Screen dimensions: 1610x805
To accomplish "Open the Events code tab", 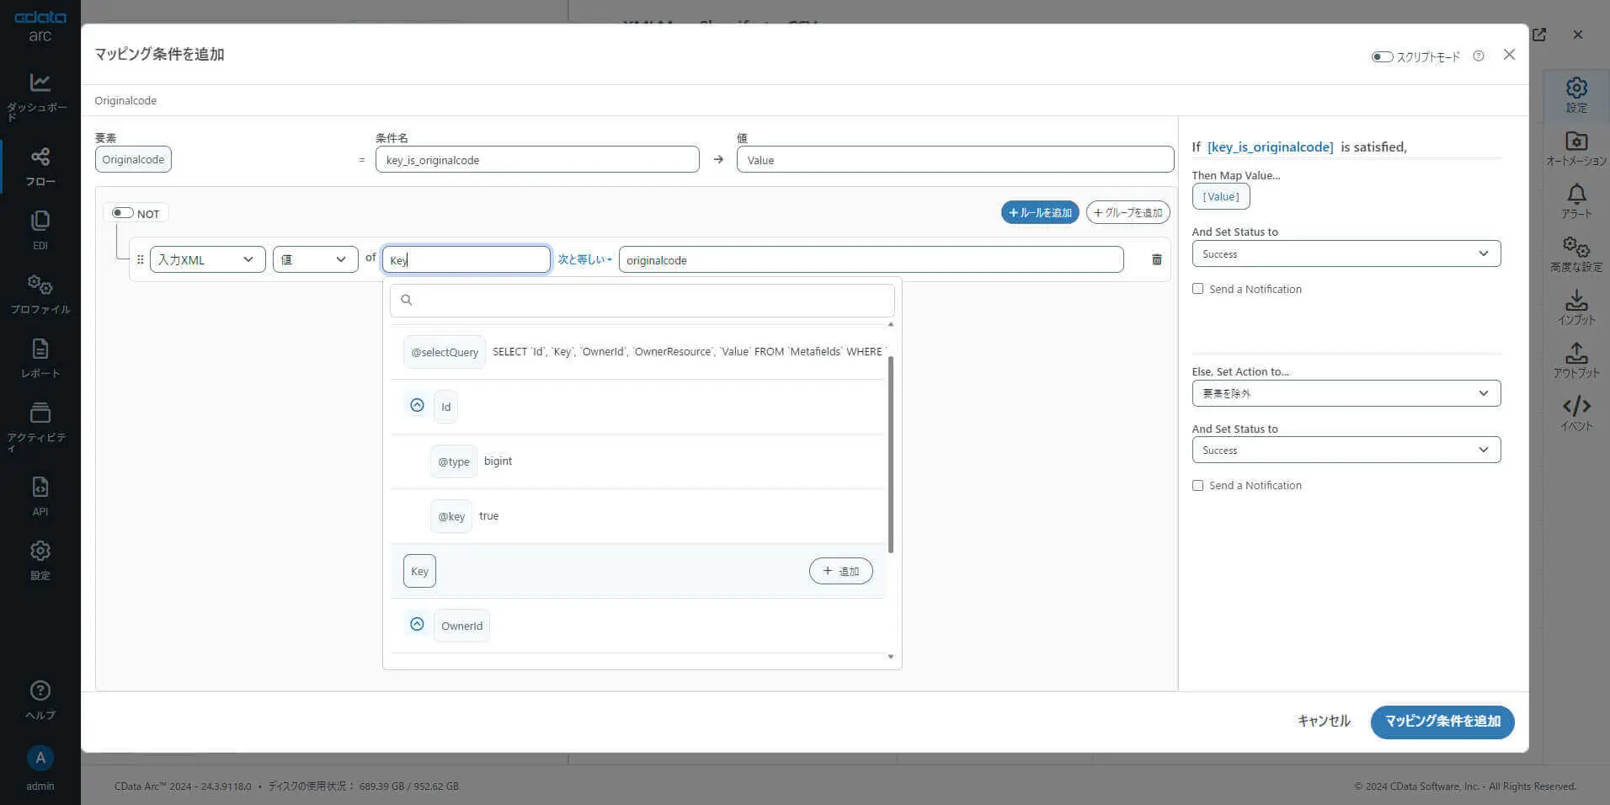I will tap(1576, 413).
